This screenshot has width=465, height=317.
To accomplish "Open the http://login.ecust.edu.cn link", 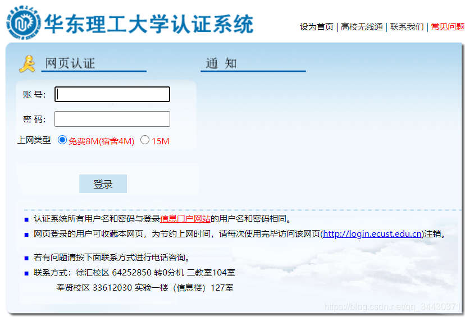I will [x=372, y=234].
